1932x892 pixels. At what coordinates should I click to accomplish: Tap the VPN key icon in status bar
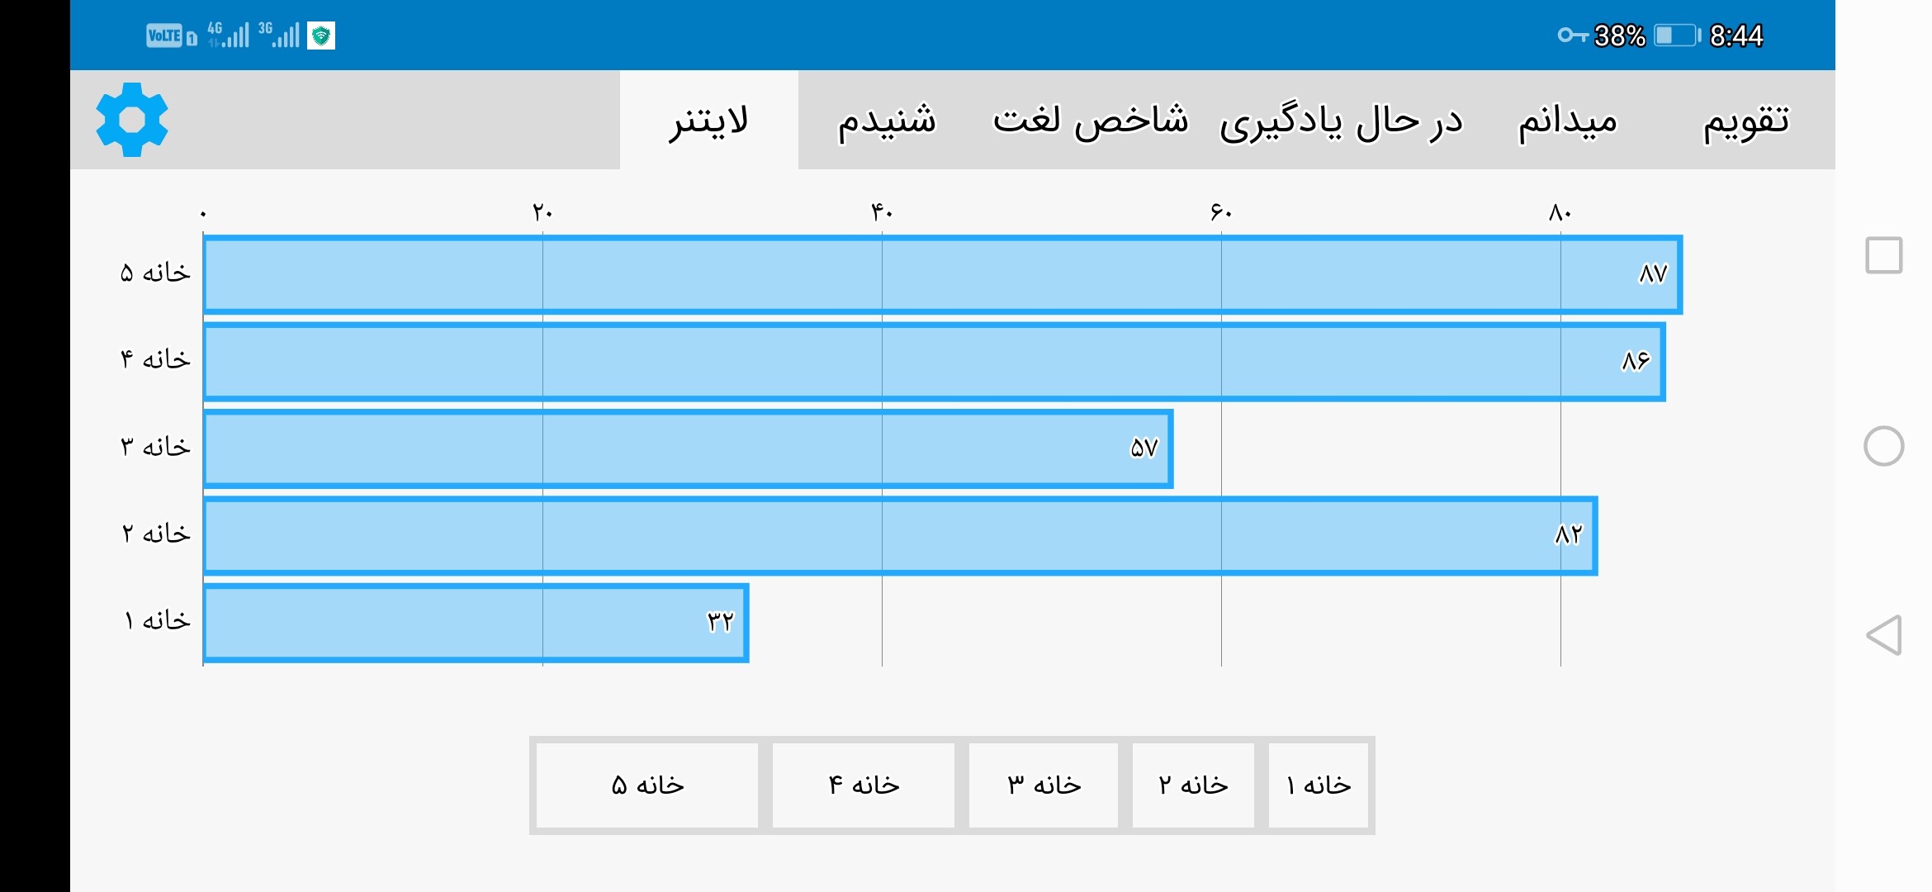pos(1572,36)
